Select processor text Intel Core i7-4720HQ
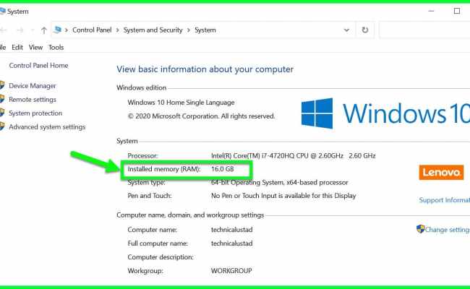 click(x=293, y=156)
